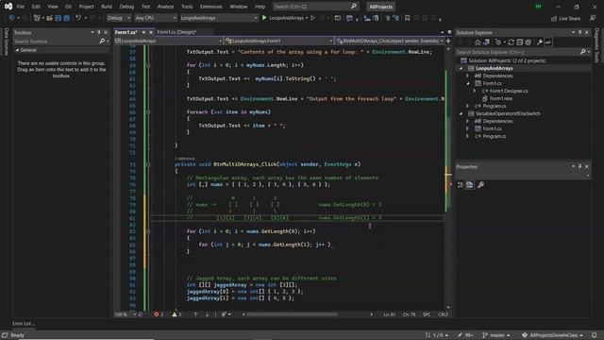Click the Open File folder icon

(49, 18)
